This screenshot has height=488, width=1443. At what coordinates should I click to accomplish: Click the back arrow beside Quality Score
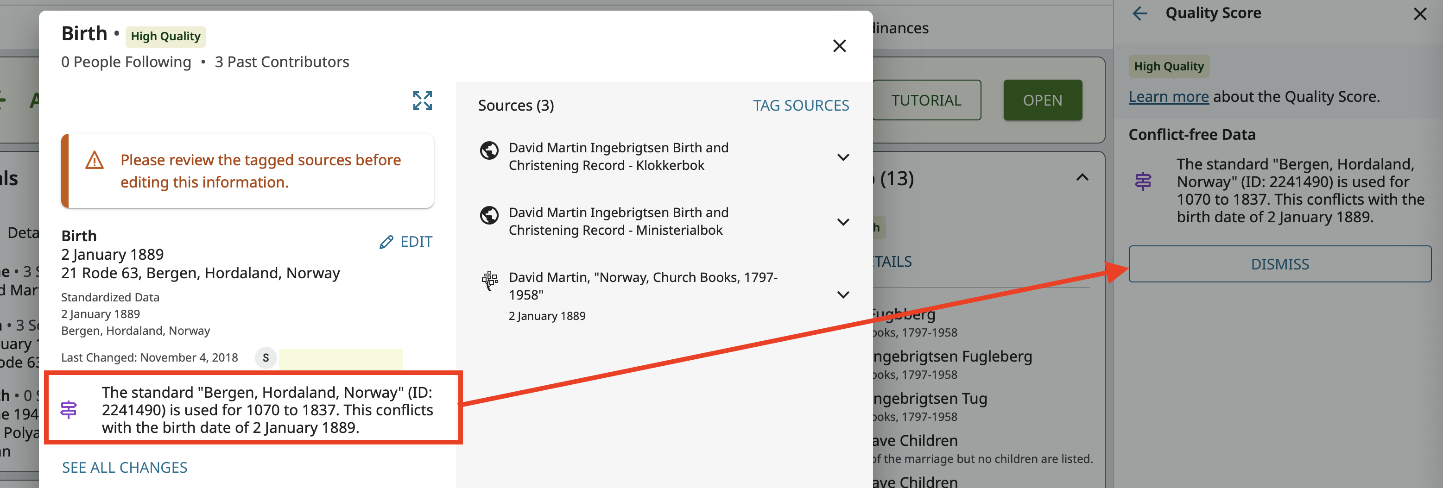[1139, 13]
